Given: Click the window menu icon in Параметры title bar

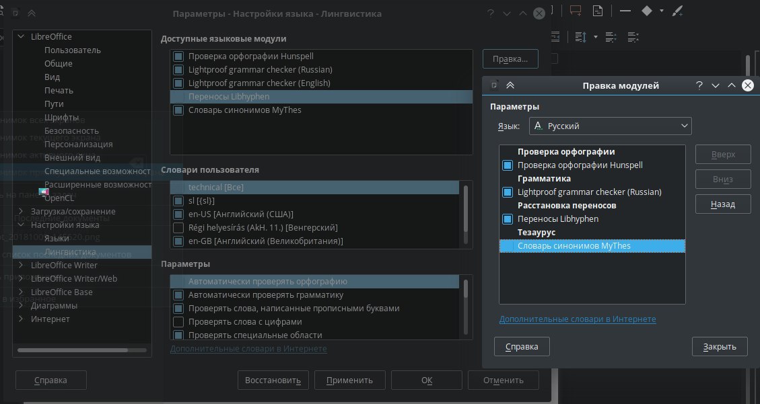Looking at the screenshot, I should (x=15, y=13).
